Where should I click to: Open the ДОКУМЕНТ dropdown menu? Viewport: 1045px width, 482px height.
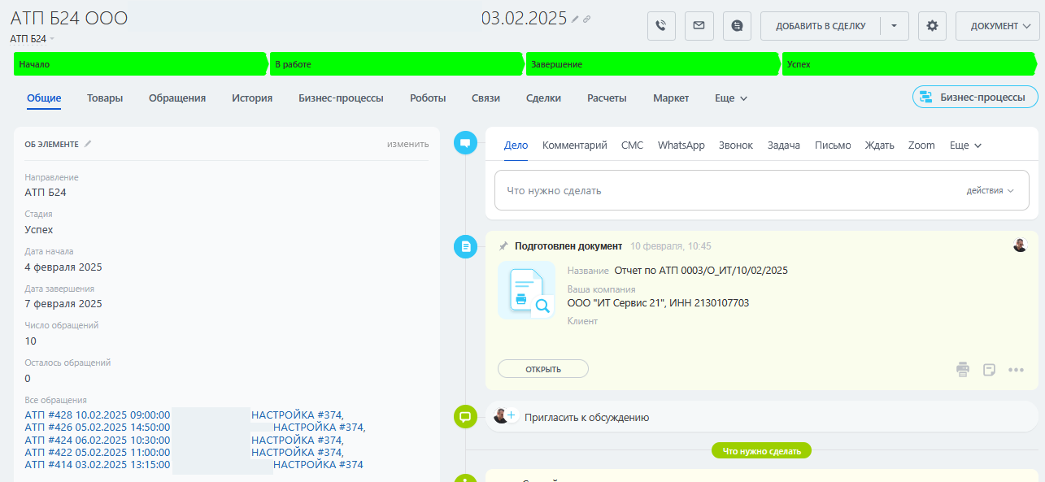[998, 26]
